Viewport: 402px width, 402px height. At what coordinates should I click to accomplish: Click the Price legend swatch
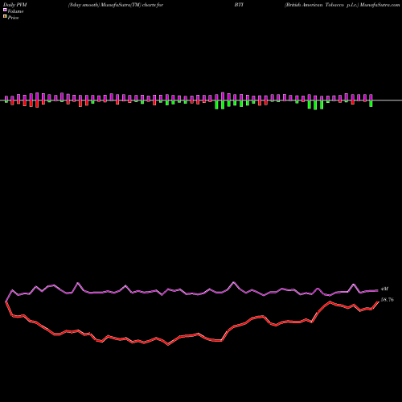tap(5, 17)
